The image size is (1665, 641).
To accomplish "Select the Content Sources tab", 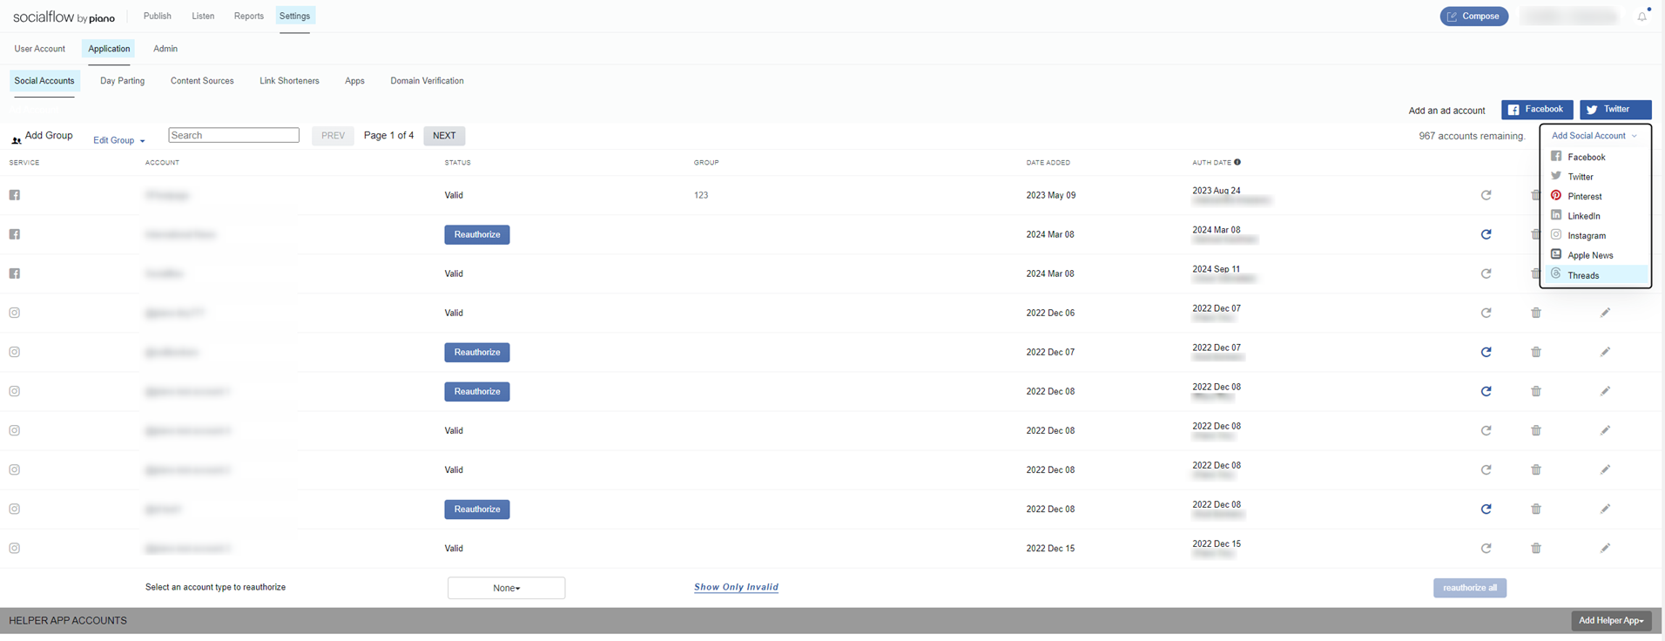I will pos(202,81).
